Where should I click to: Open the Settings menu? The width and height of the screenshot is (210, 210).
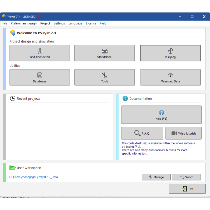pos(59,23)
